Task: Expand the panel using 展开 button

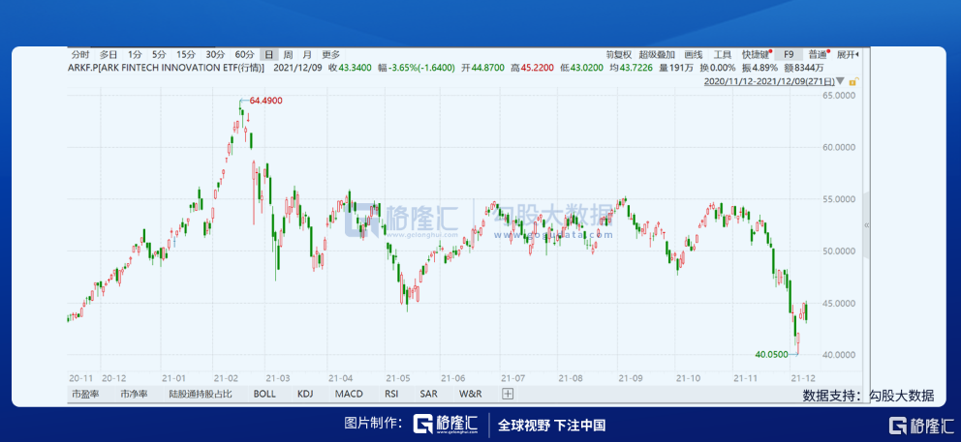Action: (847, 55)
